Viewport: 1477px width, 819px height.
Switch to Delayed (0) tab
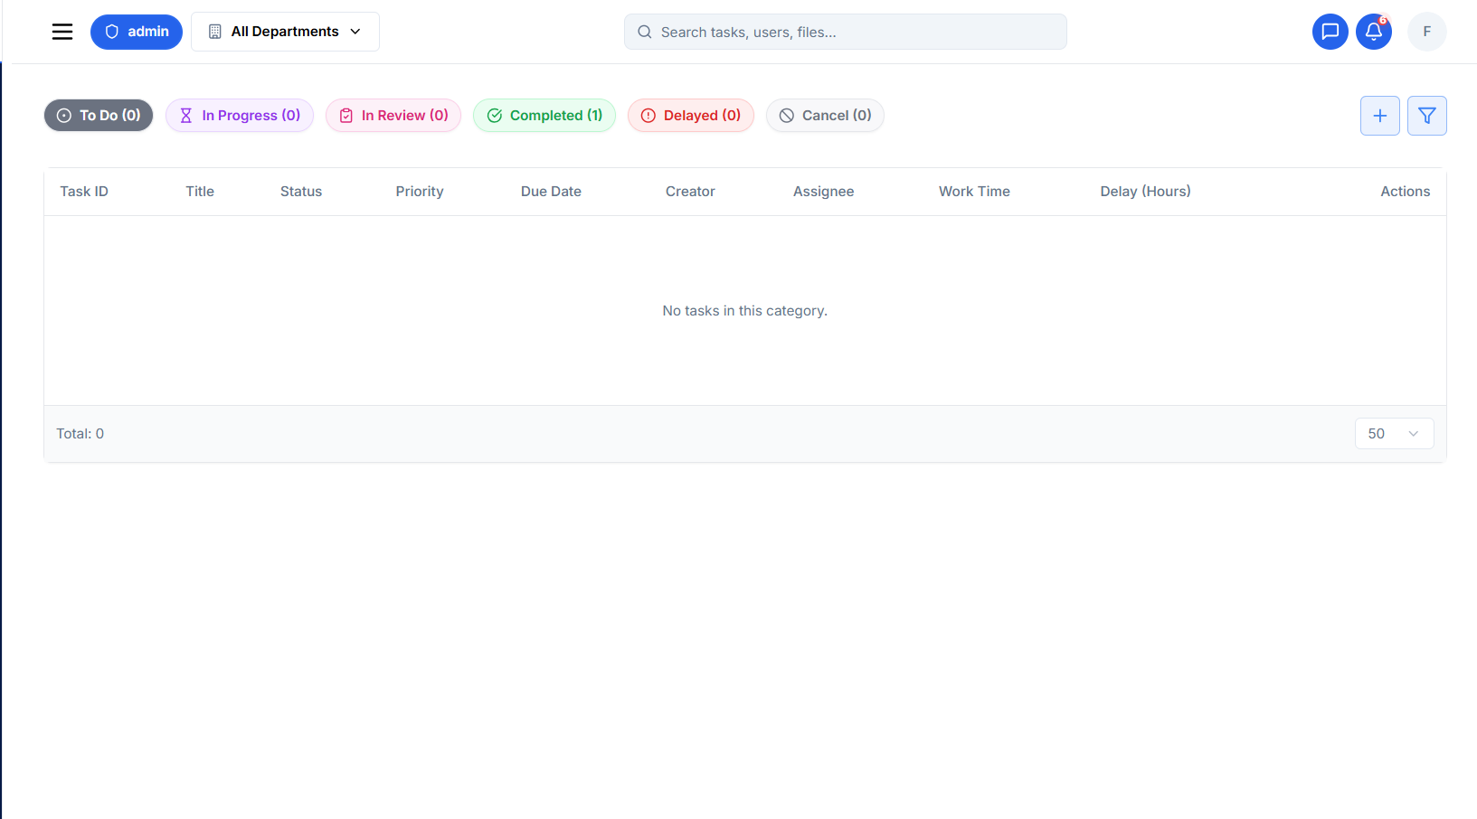[691, 116]
